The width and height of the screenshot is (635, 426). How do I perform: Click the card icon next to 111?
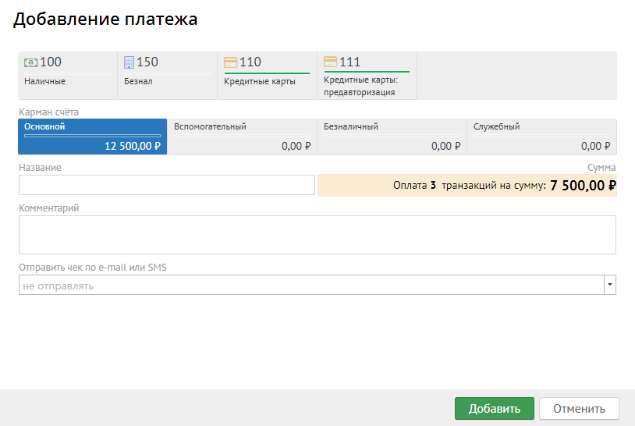pos(330,62)
